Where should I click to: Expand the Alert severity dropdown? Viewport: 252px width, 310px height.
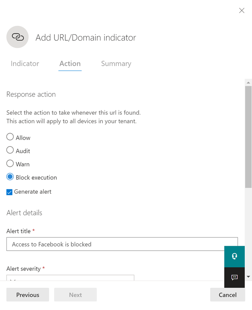(x=70, y=278)
